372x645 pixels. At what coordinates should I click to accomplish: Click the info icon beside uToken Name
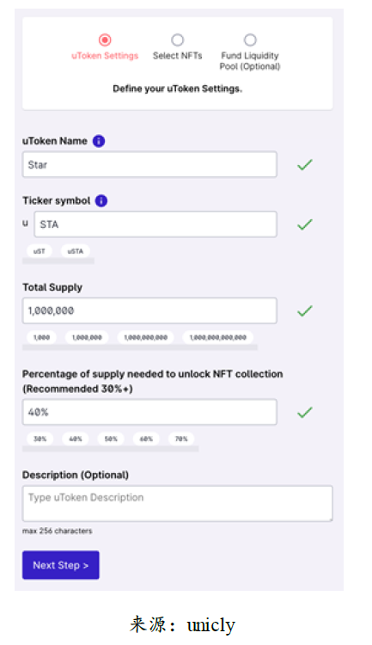(x=99, y=141)
